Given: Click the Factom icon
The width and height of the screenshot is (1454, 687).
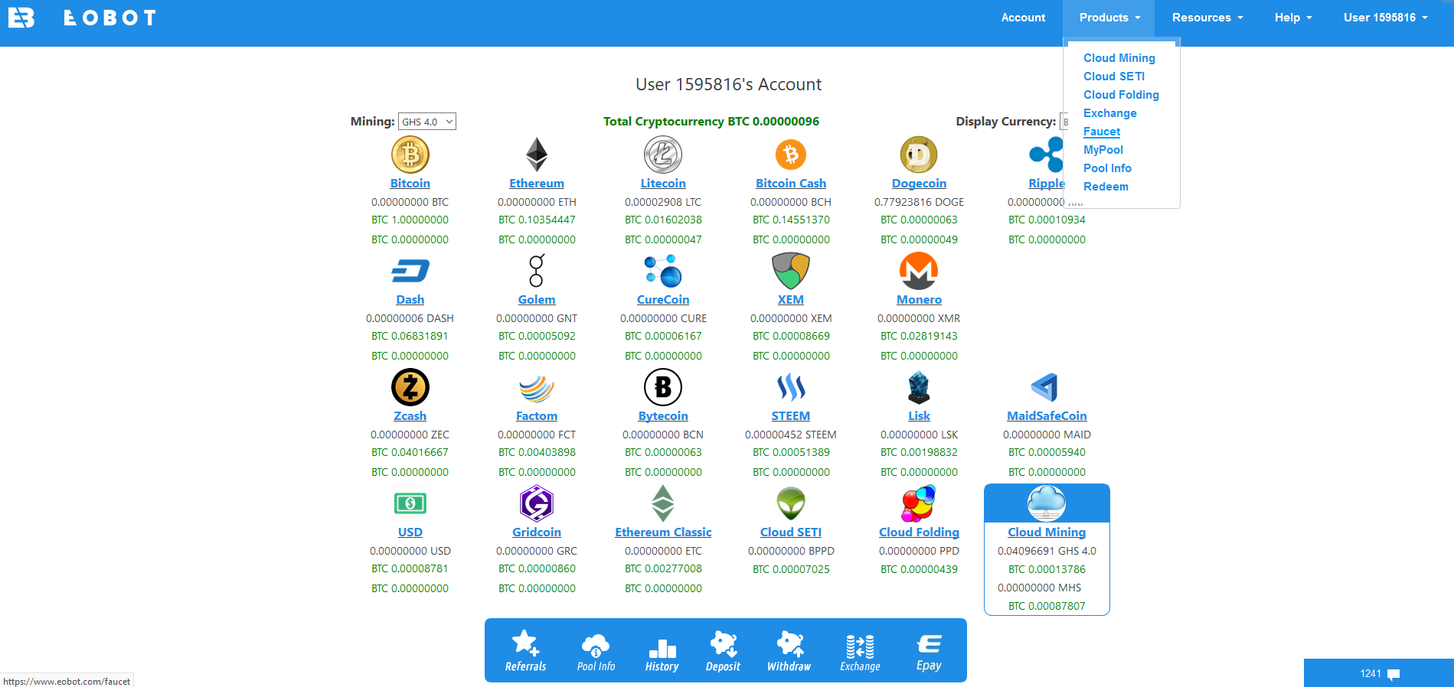Looking at the screenshot, I should click(537, 388).
